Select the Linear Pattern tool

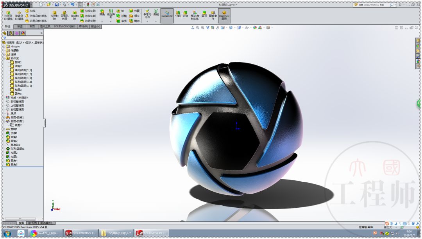112,14
